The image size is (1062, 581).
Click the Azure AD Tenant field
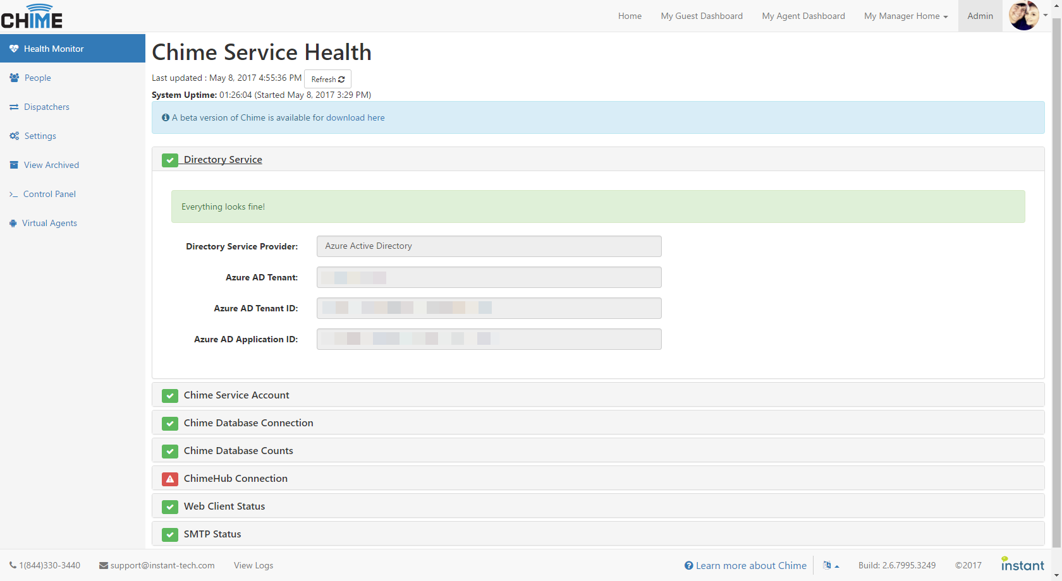click(x=489, y=277)
